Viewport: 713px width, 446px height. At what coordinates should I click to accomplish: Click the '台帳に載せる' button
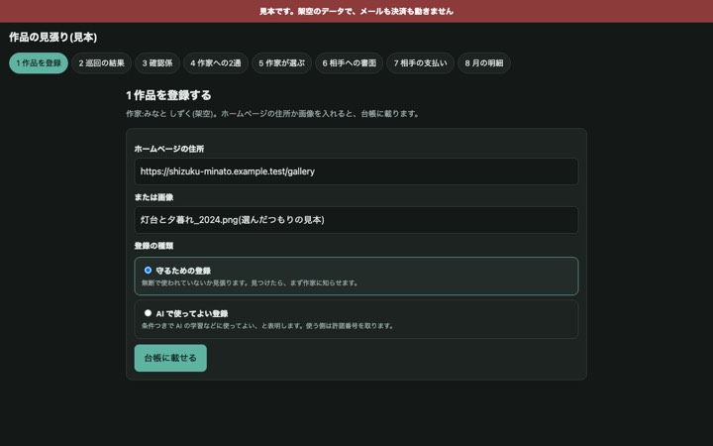click(x=170, y=358)
